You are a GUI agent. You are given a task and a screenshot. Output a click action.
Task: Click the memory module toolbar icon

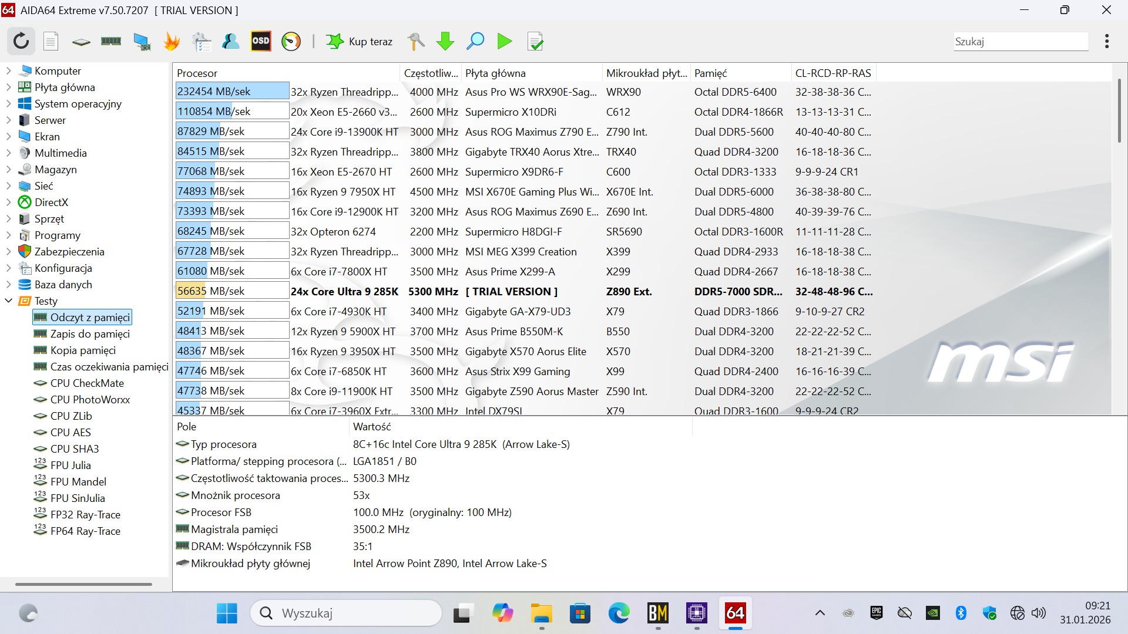click(111, 41)
